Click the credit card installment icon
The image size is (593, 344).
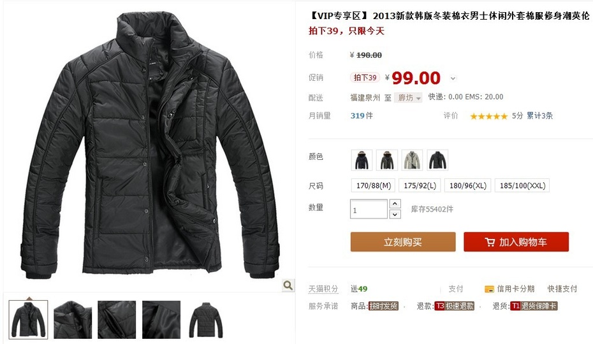pos(489,289)
